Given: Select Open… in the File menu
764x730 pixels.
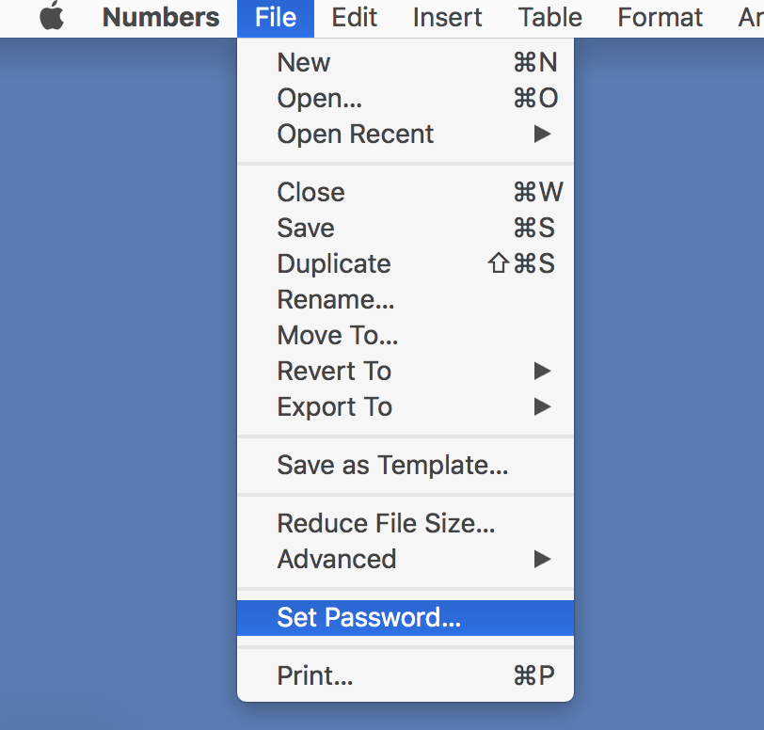Looking at the screenshot, I should 406,98.
